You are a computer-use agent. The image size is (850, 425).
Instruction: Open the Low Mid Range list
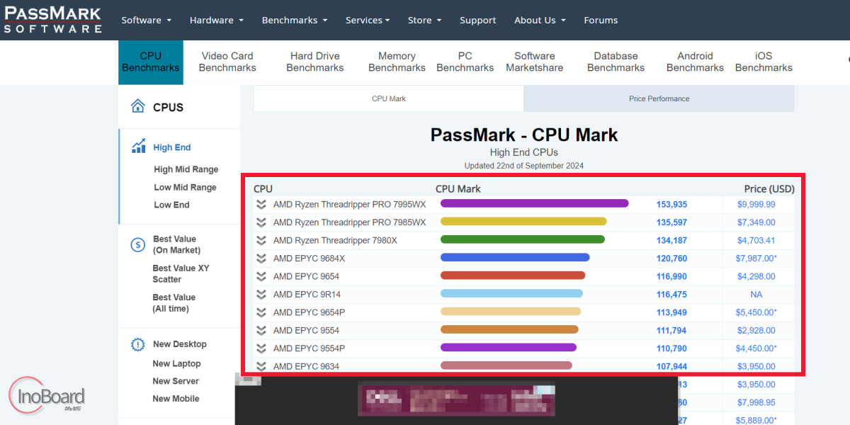(x=185, y=187)
